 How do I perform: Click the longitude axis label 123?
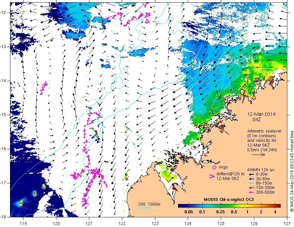pyautogui.click(x=155, y=223)
